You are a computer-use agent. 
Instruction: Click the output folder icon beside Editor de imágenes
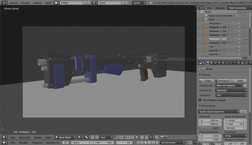(x=245, y=86)
